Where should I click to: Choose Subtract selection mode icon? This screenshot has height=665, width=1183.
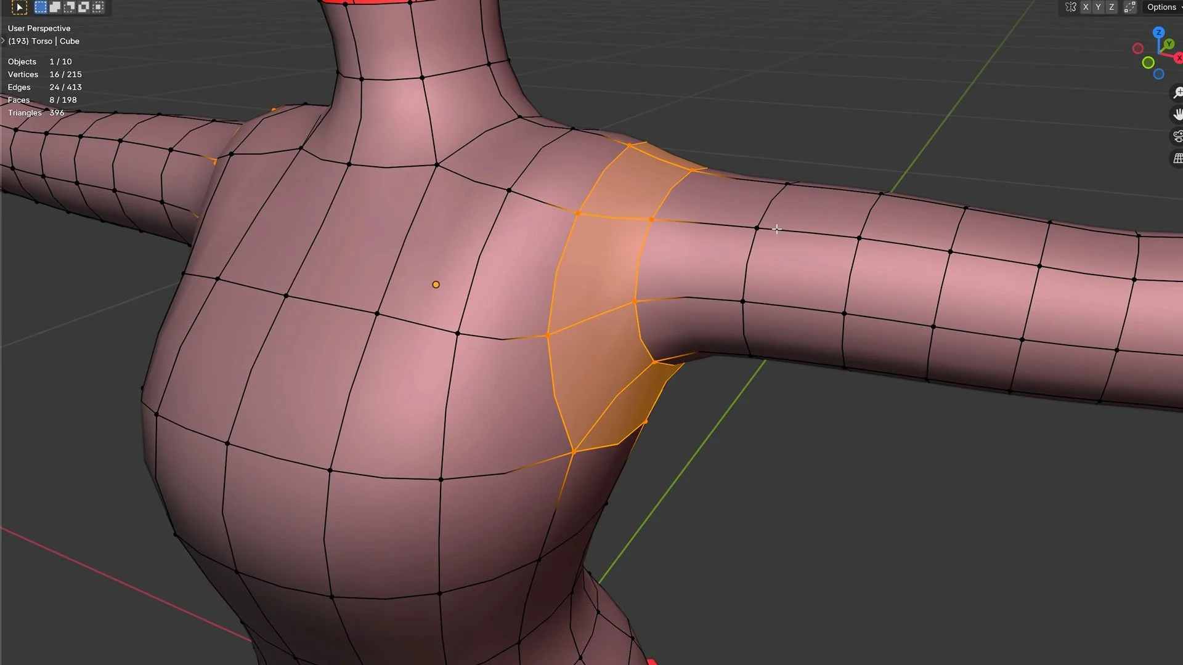(x=69, y=7)
